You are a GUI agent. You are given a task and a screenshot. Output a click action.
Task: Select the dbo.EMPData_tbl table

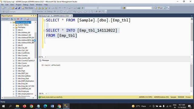(24, 89)
